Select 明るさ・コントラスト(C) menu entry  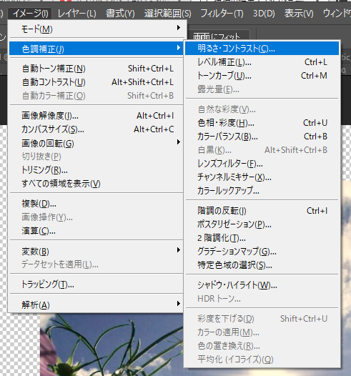click(x=262, y=49)
